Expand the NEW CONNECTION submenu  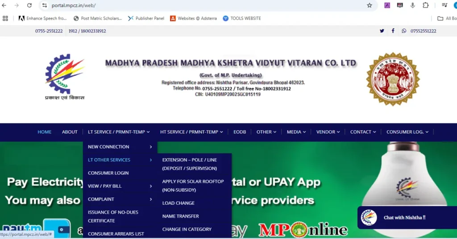[120, 147]
